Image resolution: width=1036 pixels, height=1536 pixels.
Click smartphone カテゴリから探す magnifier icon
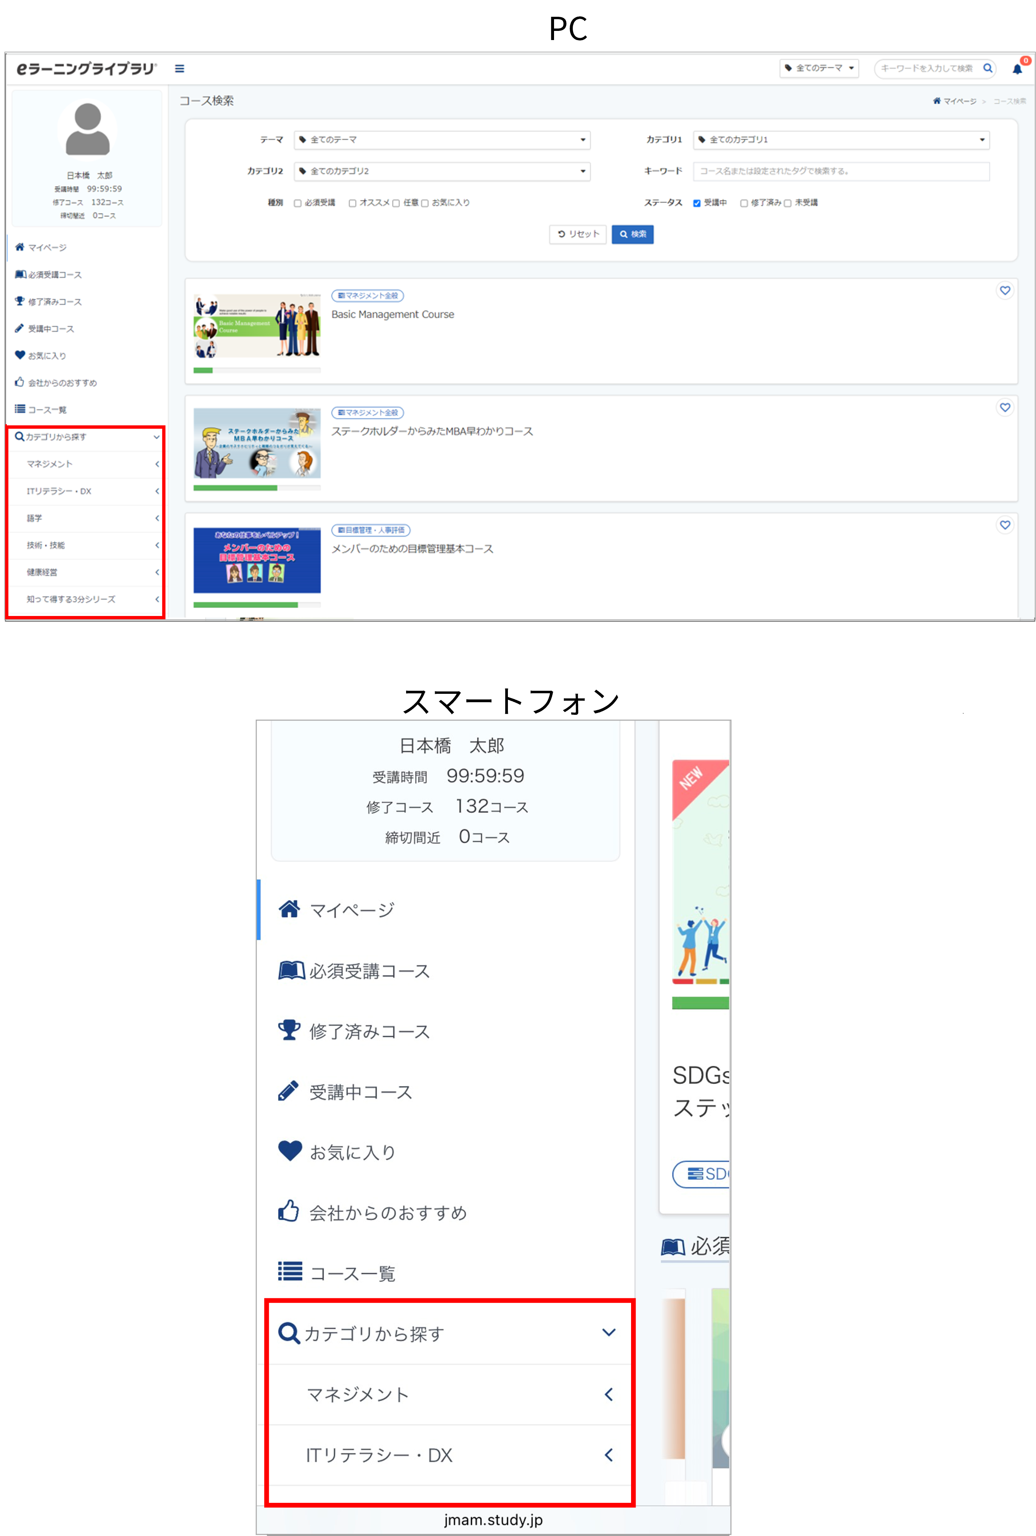coord(289,1333)
